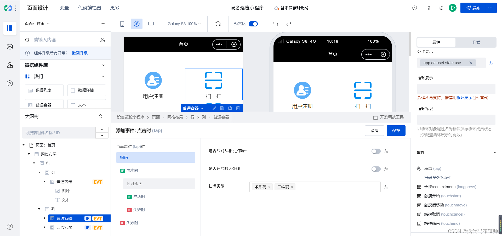Open the Galaxy S8 100% device dropdown

[x=184, y=24]
